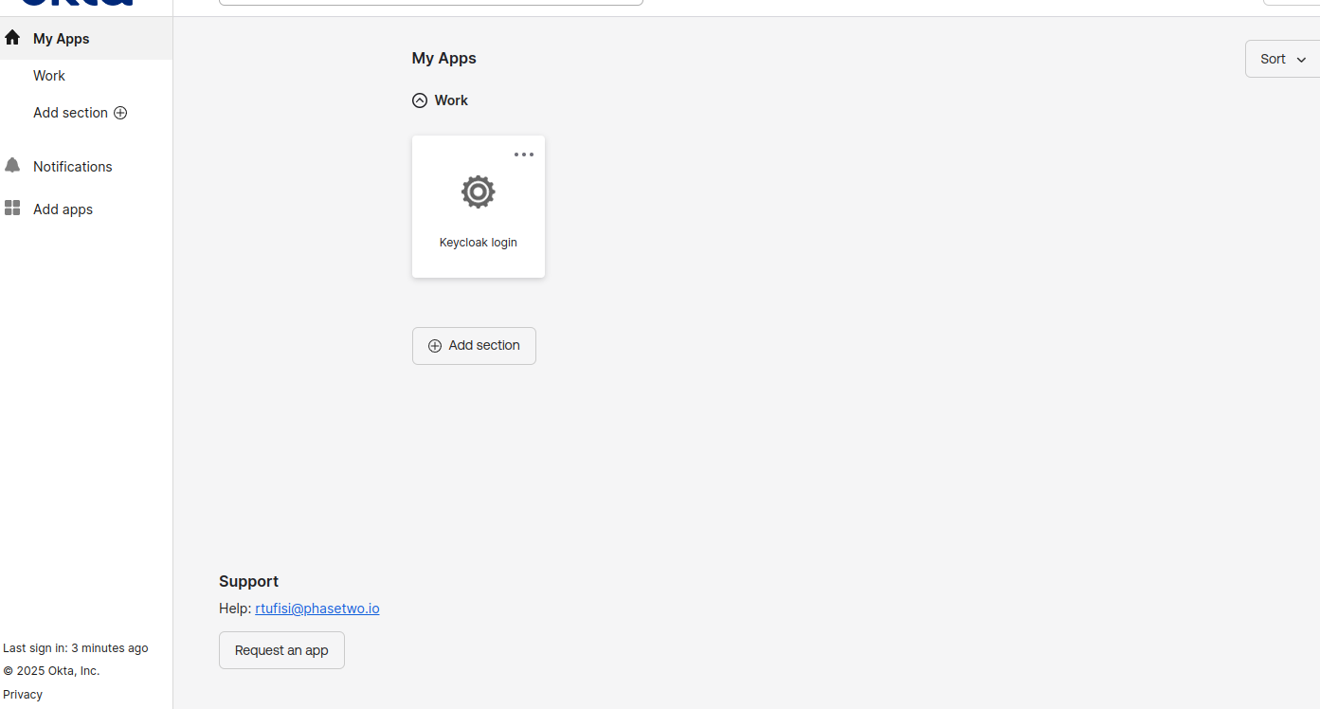Select Work in the left sidebar

click(49, 76)
